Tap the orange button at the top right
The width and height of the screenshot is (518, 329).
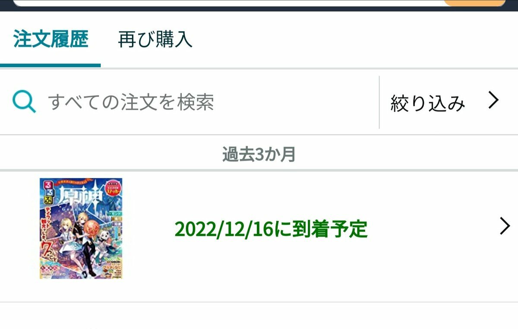(474, 3)
